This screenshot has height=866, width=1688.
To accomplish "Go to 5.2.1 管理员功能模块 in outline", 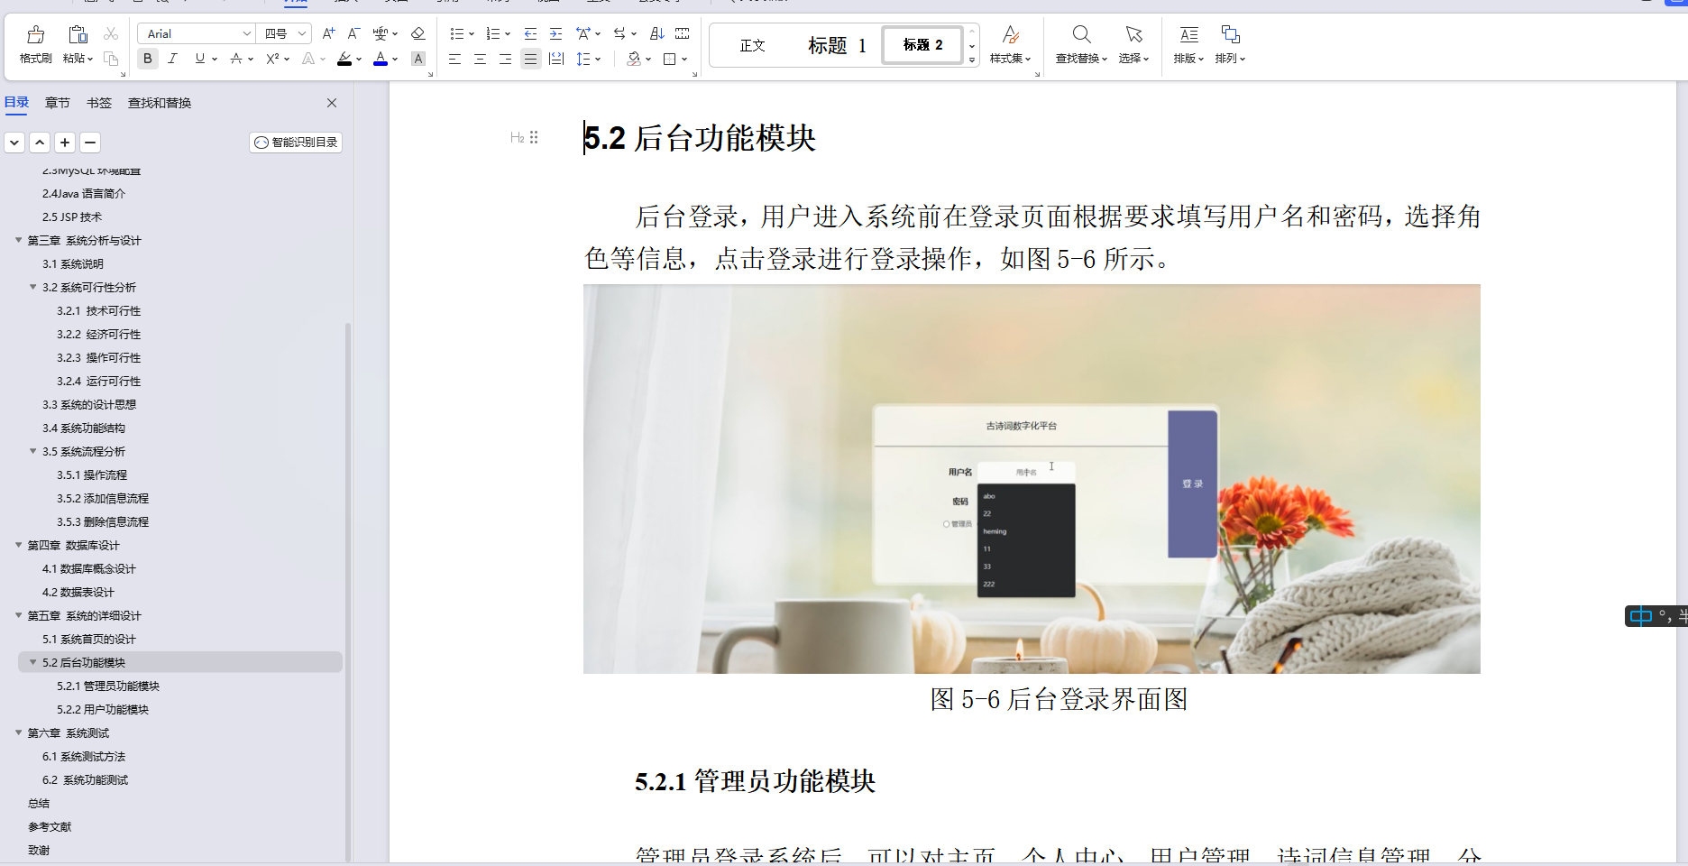I will tap(108, 686).
